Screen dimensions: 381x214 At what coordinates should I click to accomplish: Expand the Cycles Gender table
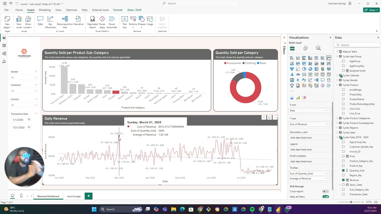tap(337, 80)
